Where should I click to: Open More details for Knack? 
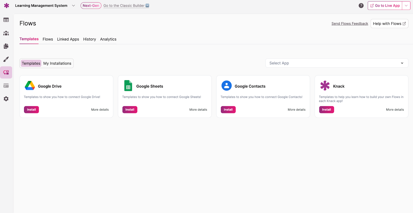[395, 110]
